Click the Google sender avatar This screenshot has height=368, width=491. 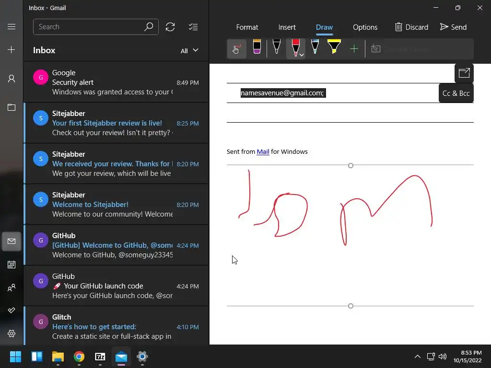click(x=41, y=77)
